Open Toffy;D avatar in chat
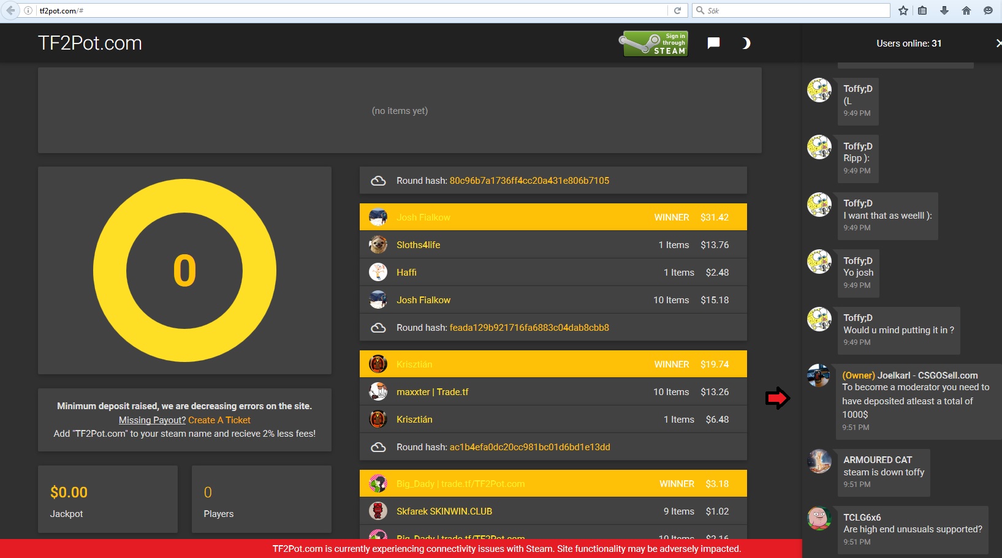The height and width of the screenshot is (558, 1002). (819, 90)
